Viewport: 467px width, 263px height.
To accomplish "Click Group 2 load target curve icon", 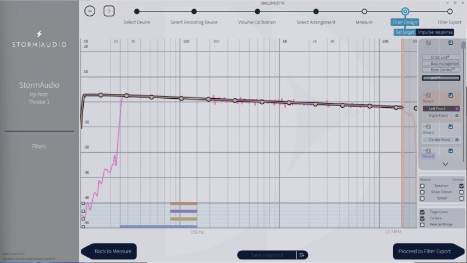I will (428, 127).
